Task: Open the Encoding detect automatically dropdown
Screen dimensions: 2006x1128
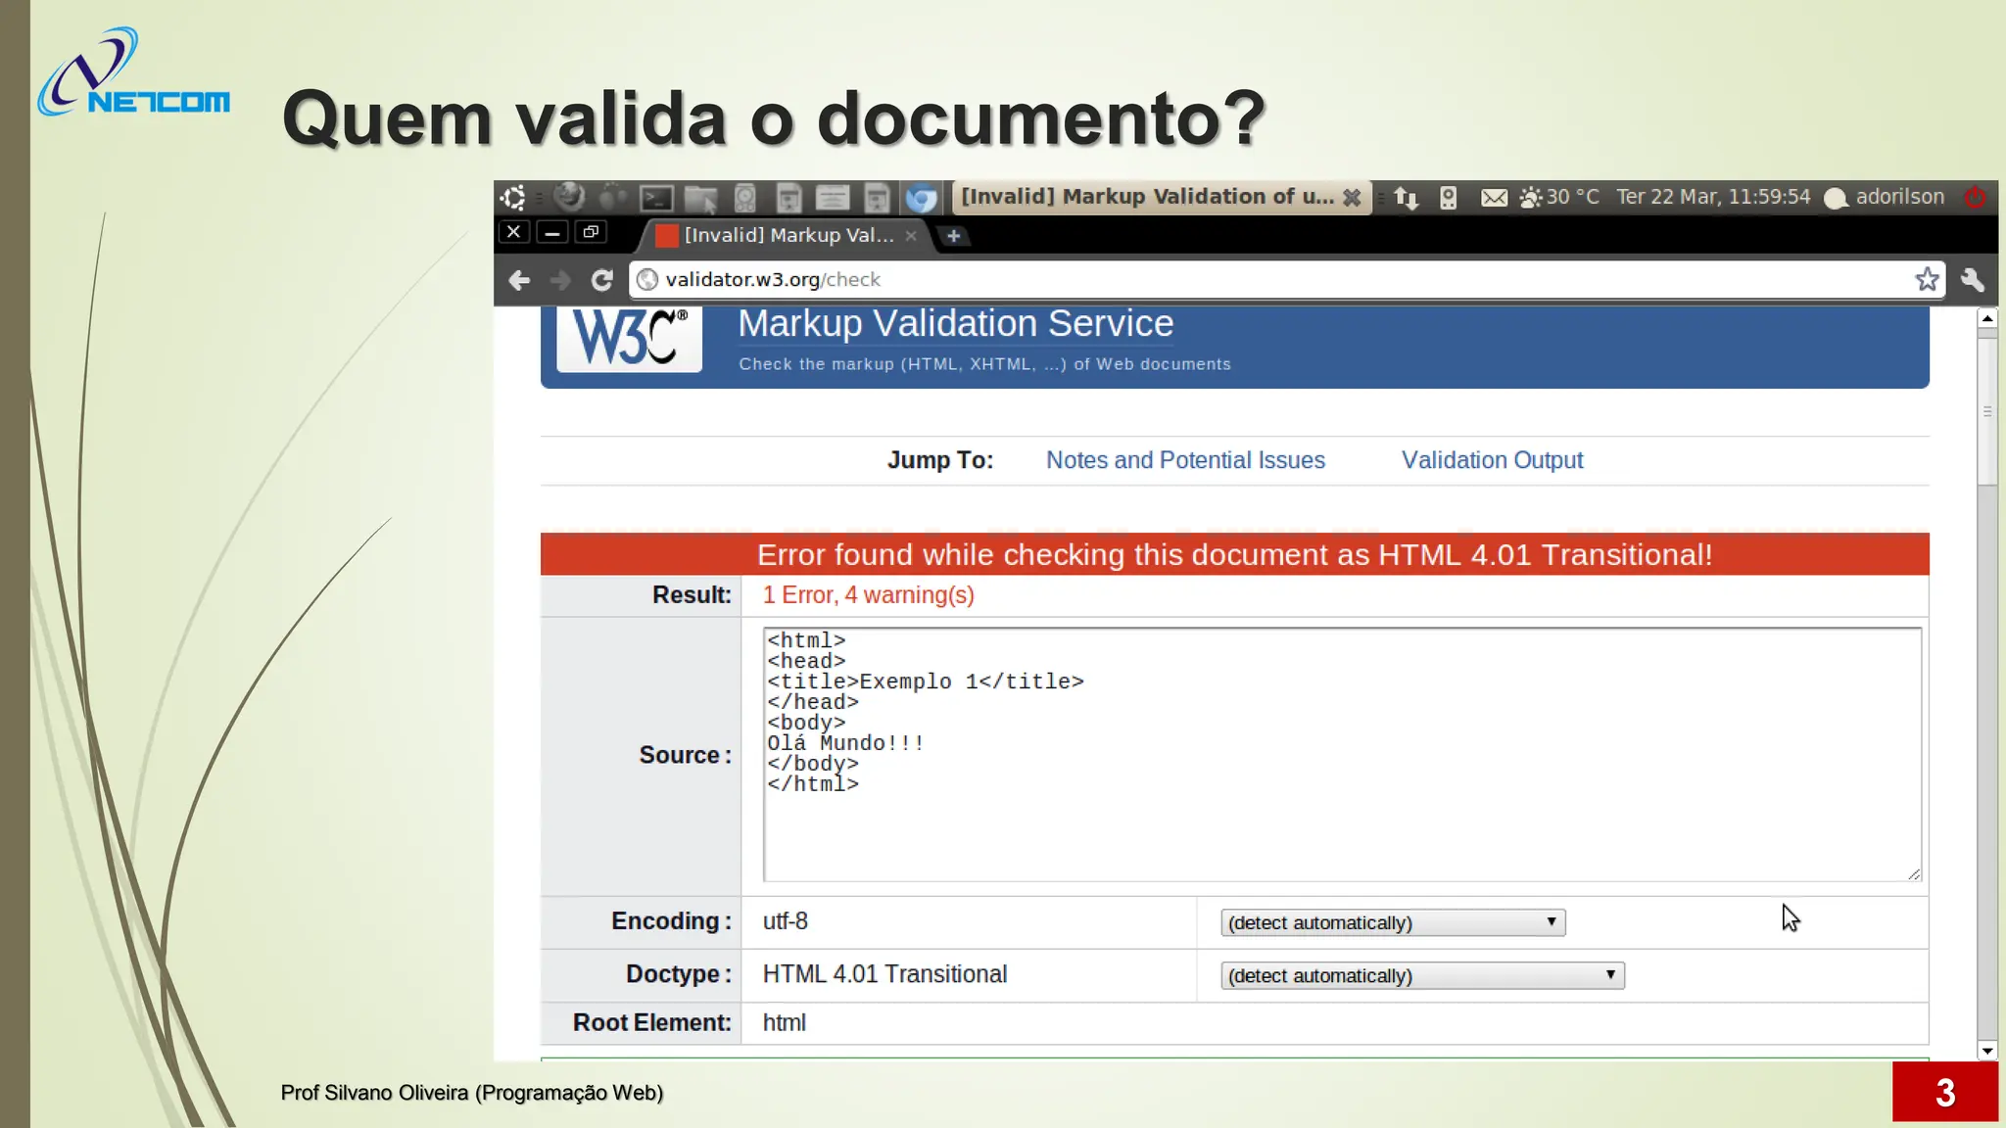Action: 1393,922
